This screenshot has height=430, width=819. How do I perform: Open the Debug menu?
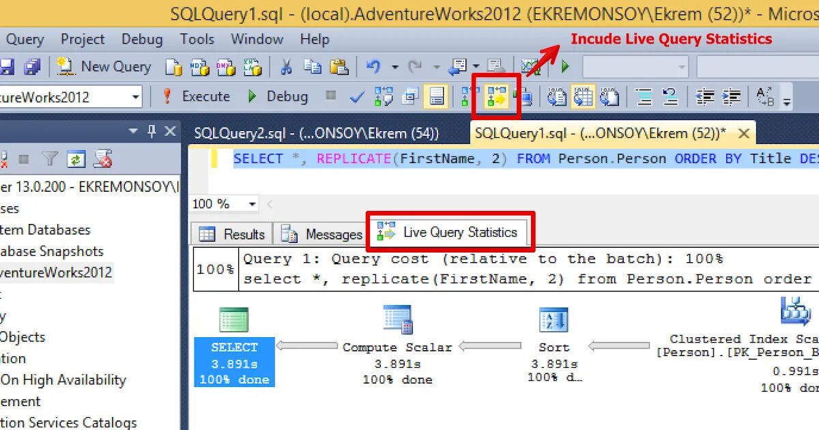pyautogui.click(x=142, y=40)
